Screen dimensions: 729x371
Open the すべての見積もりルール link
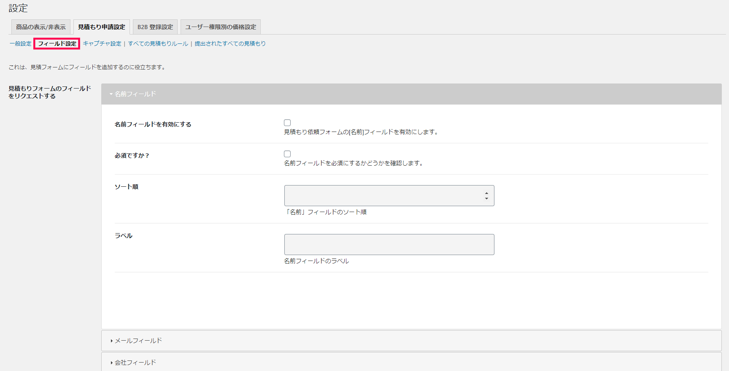click(158, 43)
